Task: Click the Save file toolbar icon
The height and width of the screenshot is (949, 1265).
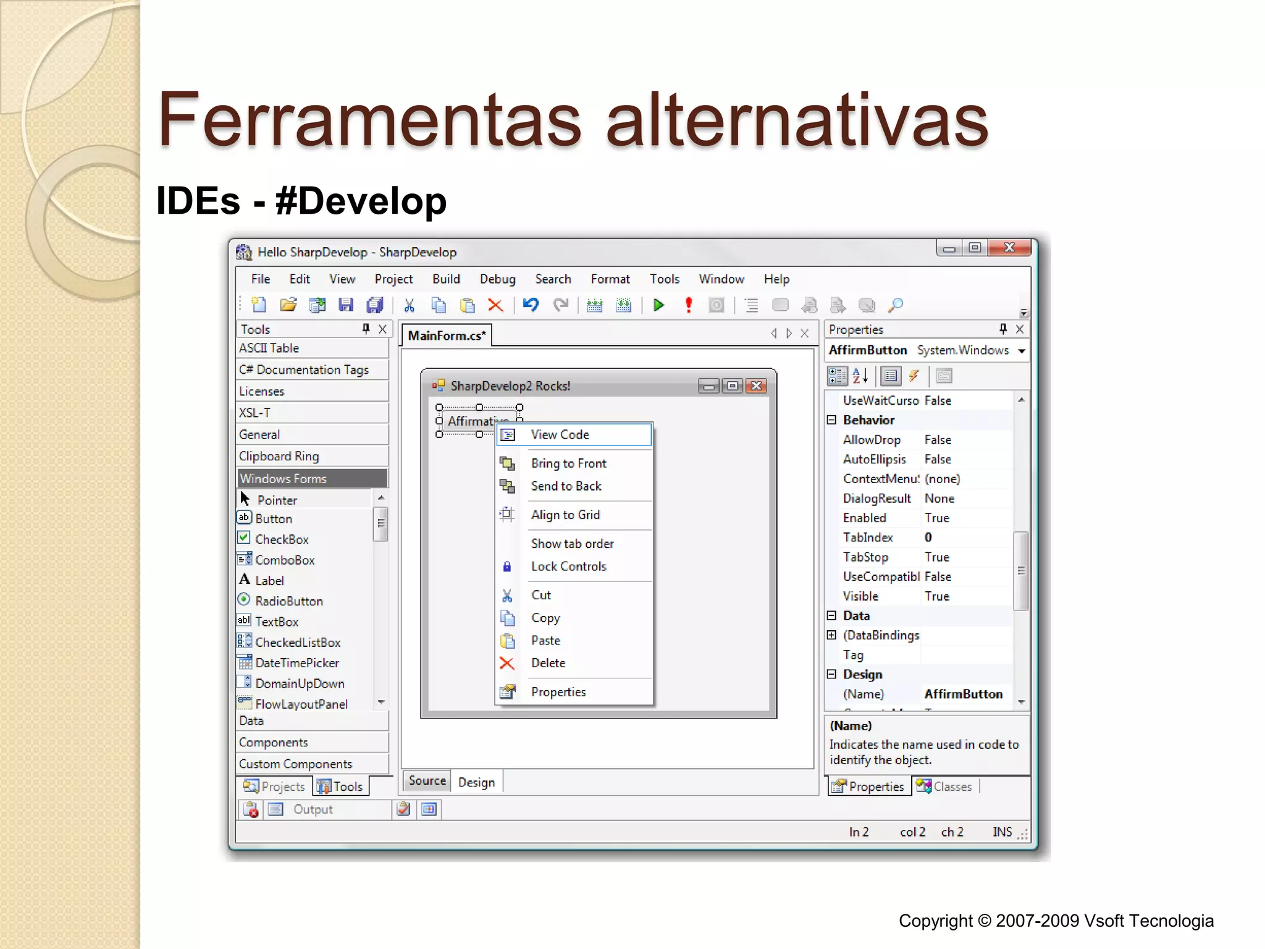Action: (346, 305)
